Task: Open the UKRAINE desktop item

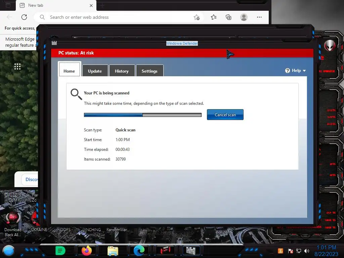Action: (39, 230)
